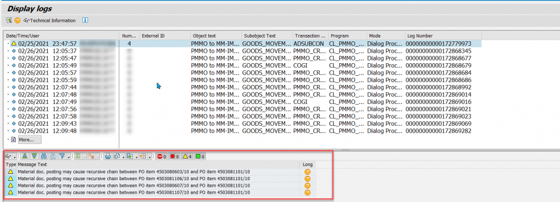Click the External ID column header
The width and height of the screenshot is (560, 202).
[x=165, y=35]
